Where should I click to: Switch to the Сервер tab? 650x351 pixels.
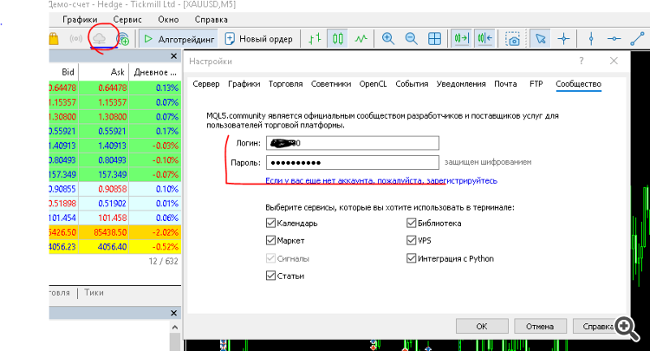click(206, 84)
